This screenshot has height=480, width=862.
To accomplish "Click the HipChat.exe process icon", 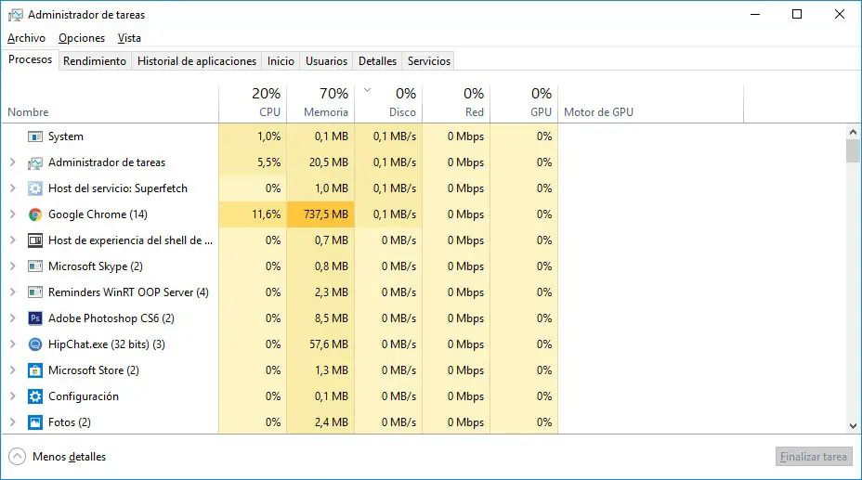I will tap(35, 344).
